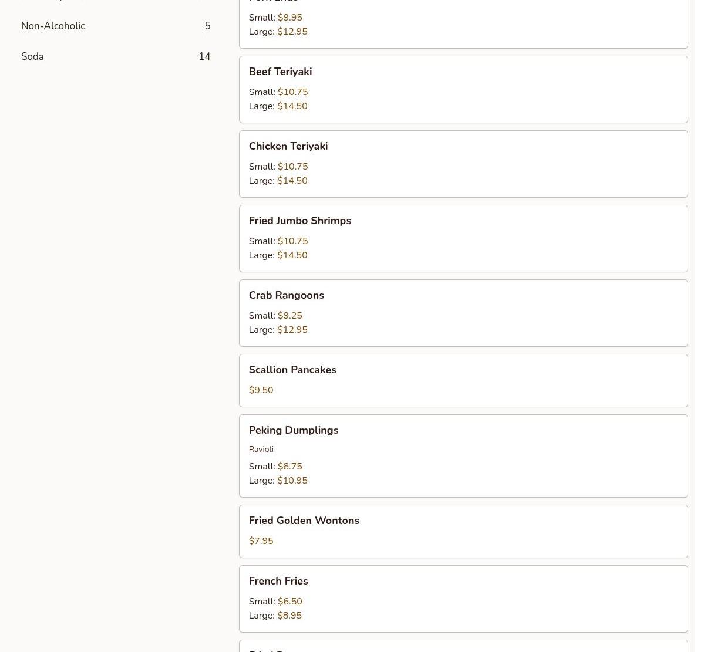The image size is (707, 652).
Task: Open the Chicken Teriyaki menu item
Action: (463, 164)
